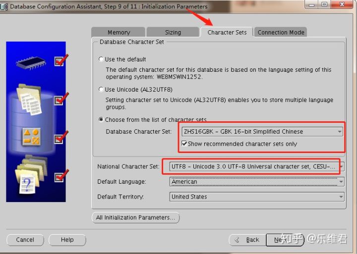Image resolution: width=357 pixels, height=254 pixels.
Task: Close the Database Configuration Assistant window
Action: pyautogui.click(x=342, y=4)
